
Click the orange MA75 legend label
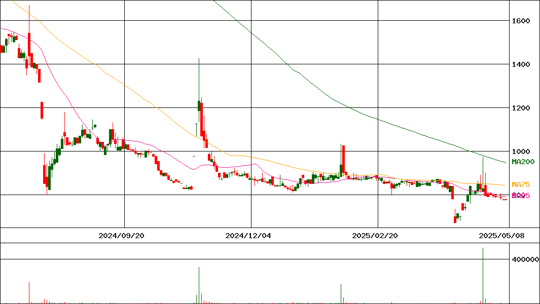pyautogui.click(x=521, y=185)
